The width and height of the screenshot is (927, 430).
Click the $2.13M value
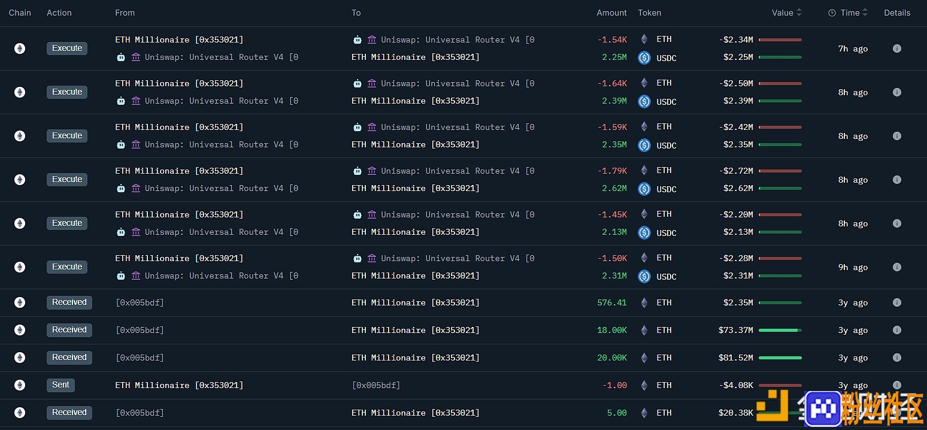(738, 232)
